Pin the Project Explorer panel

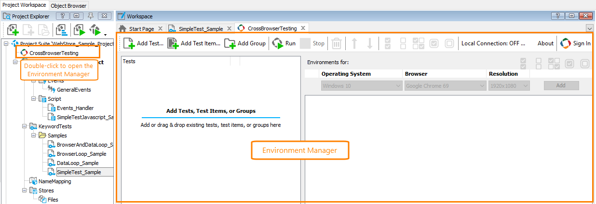point(90,16)
